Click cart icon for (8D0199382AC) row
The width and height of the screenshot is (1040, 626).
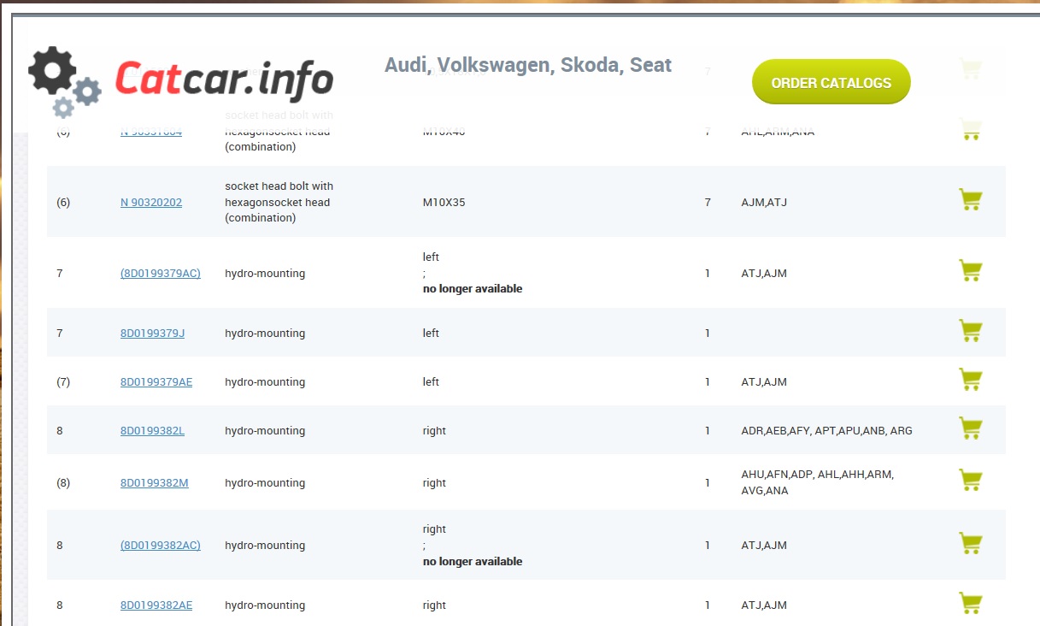coord(970,544)
